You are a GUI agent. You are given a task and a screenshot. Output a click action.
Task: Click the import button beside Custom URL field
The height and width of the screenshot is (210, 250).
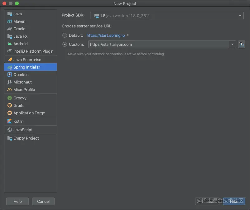(242, 44)
